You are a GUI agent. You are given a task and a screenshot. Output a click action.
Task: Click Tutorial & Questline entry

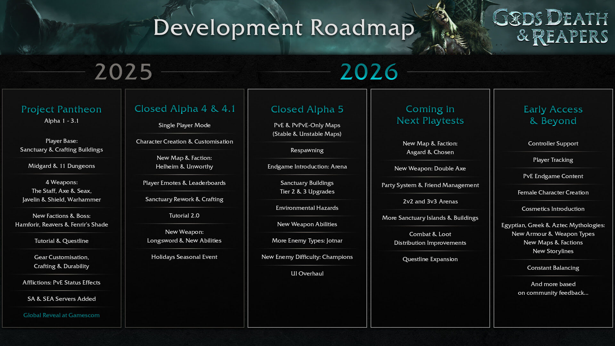[x=61, y=241]
